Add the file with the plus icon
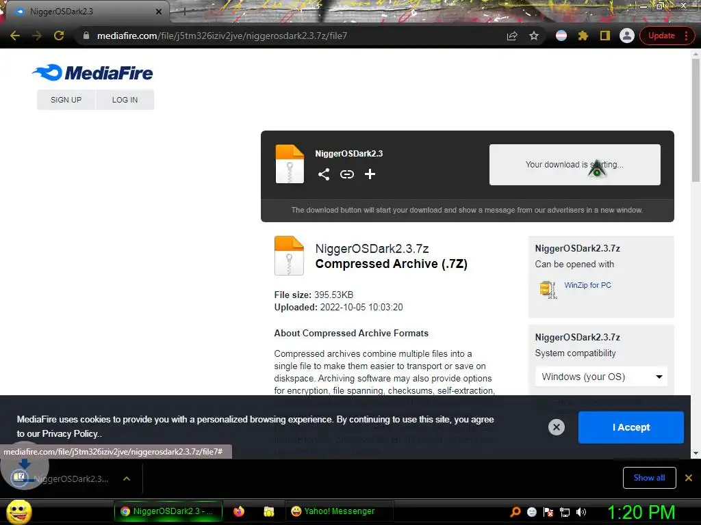Screen dimensions: 701x525 pos(370,174)
